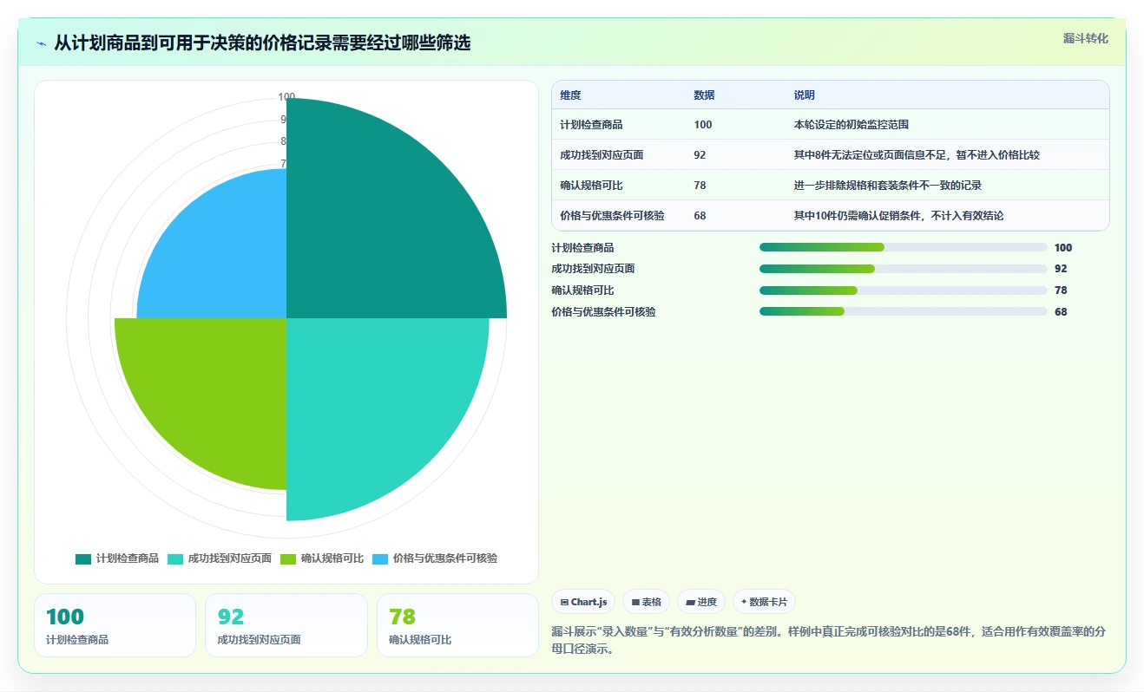Click table value 68

700,215
